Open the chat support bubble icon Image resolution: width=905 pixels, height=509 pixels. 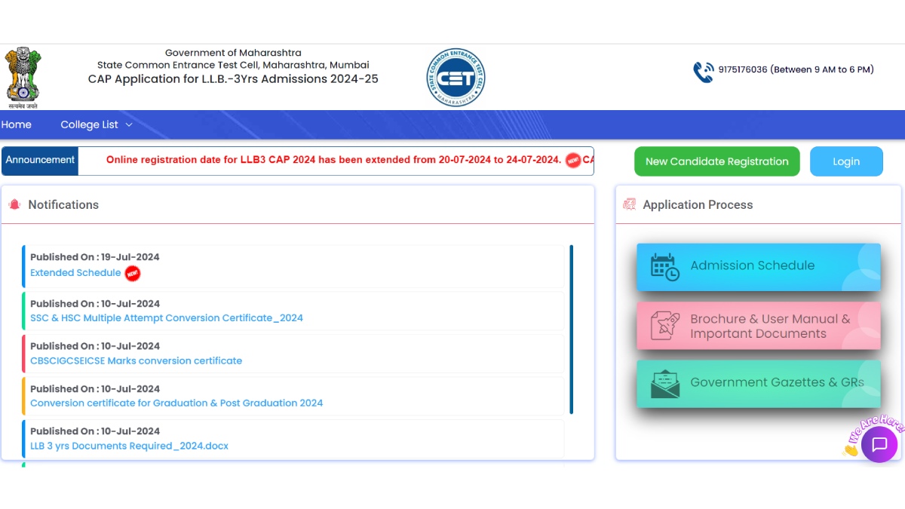[x=879, y=444]
